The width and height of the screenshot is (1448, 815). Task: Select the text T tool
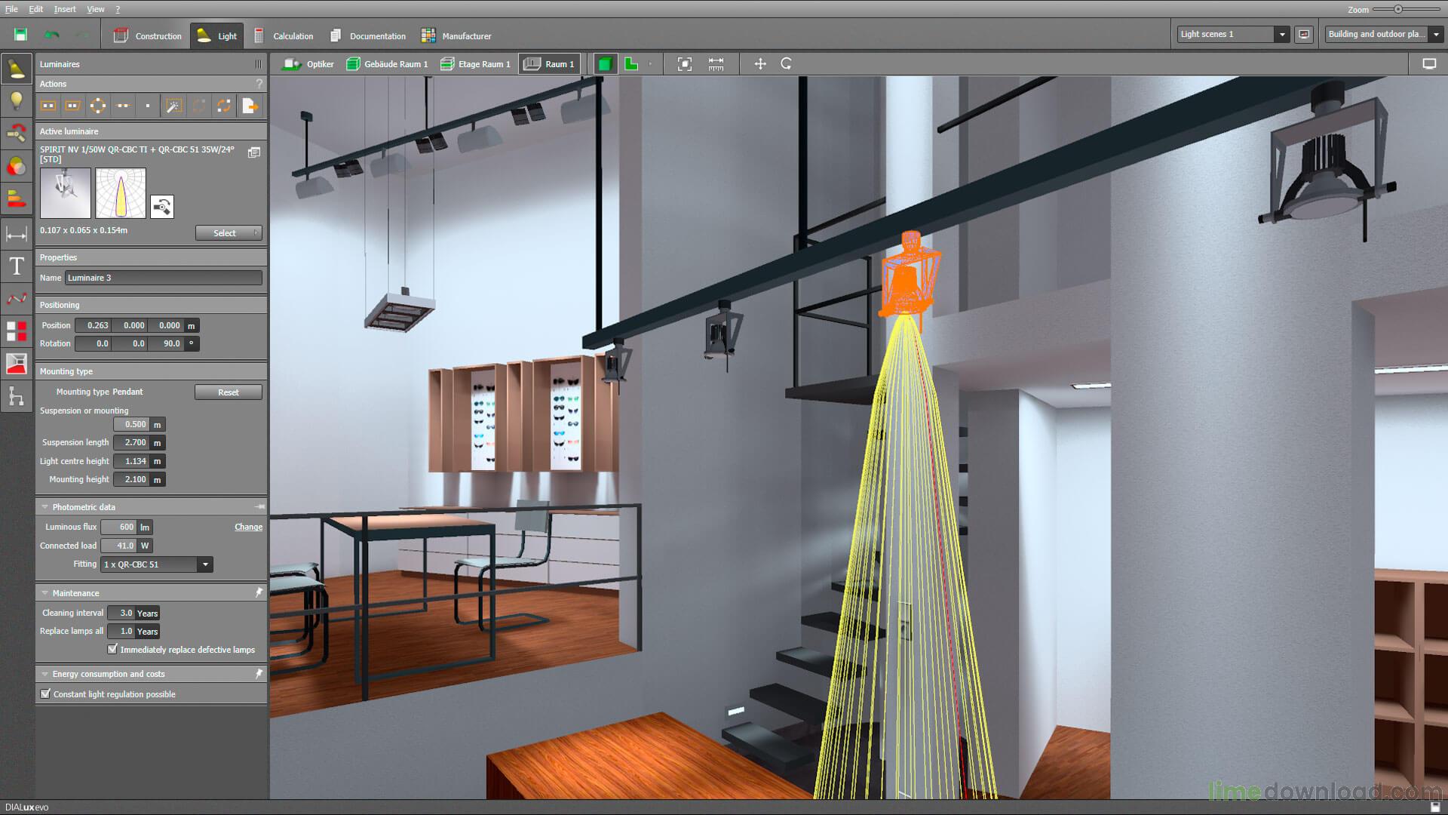pos(16,266)
